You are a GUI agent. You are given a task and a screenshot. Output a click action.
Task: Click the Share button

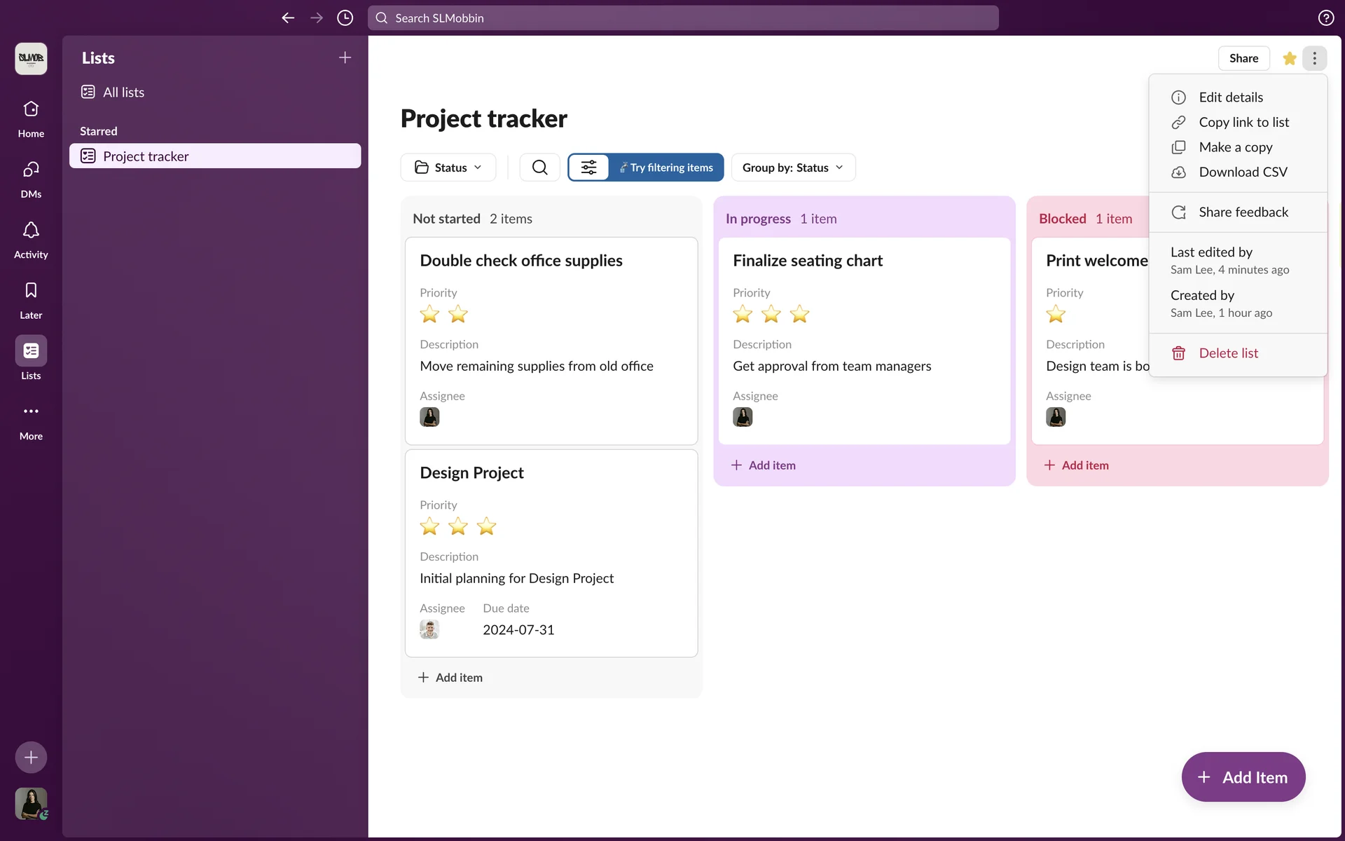tap(1243, 58)
